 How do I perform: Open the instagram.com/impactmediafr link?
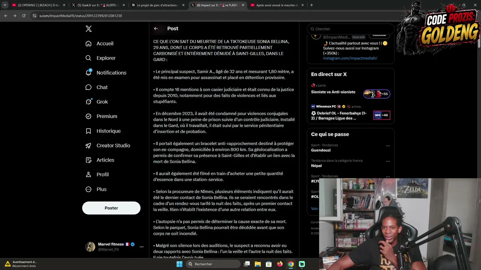pos(350,58)
